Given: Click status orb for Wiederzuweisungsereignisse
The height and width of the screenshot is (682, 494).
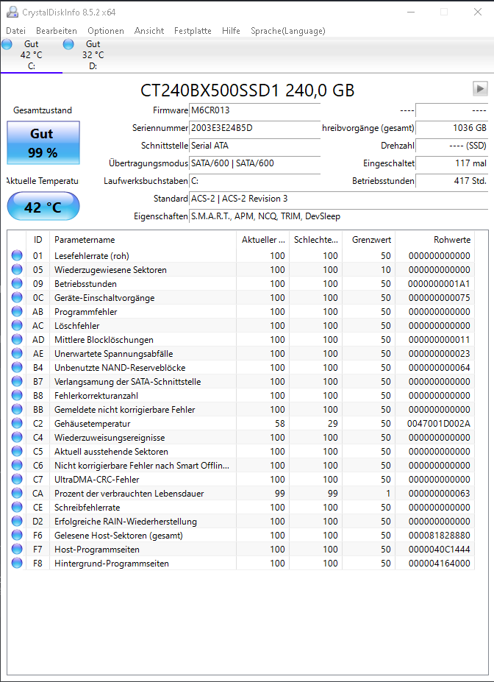Looking at the screenshot, I should [x=17, y=437].
